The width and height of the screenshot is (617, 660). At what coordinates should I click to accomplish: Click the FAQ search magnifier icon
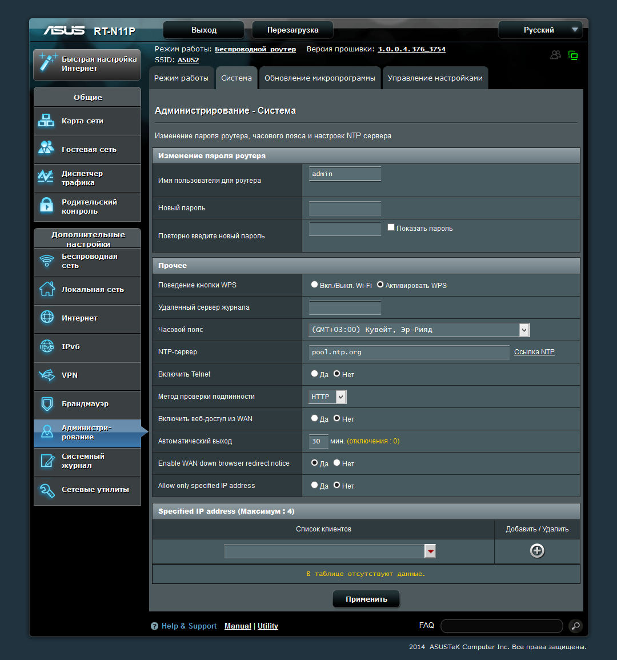(575, 626)
